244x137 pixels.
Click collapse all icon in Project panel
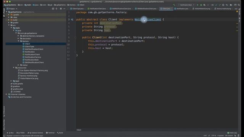tap(57, 9)
